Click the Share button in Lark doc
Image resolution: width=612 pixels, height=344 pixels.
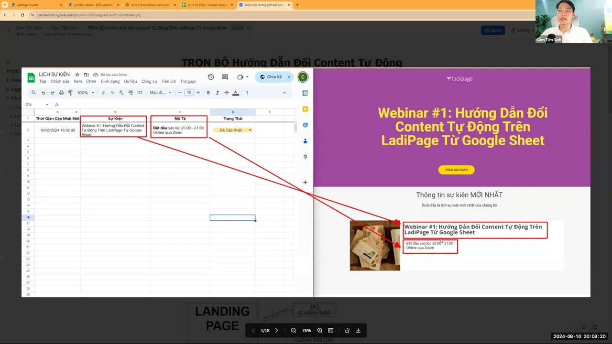coord(493,30)
